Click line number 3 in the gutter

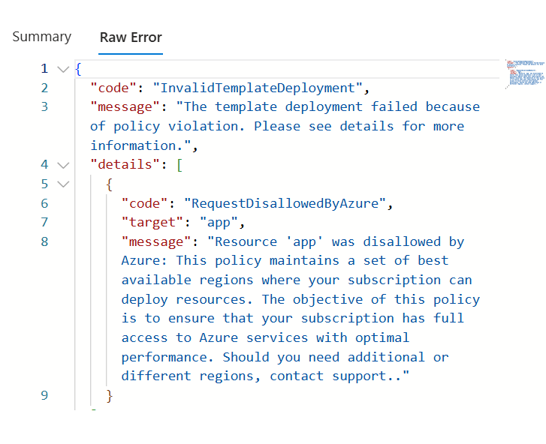[x=44, y=106]
